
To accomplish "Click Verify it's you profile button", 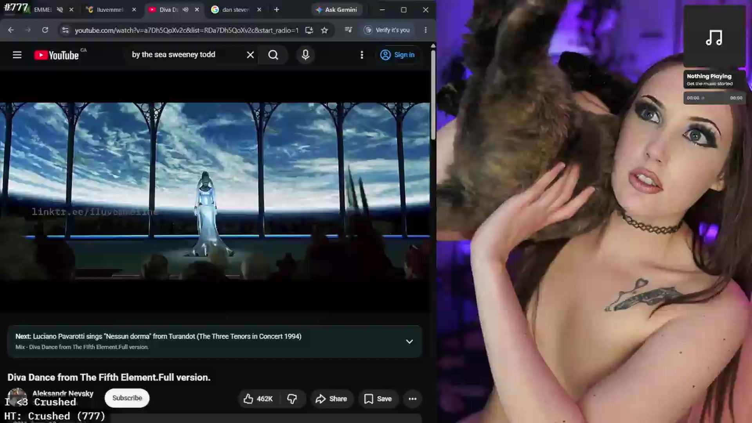I will click(x=387, y=30).
